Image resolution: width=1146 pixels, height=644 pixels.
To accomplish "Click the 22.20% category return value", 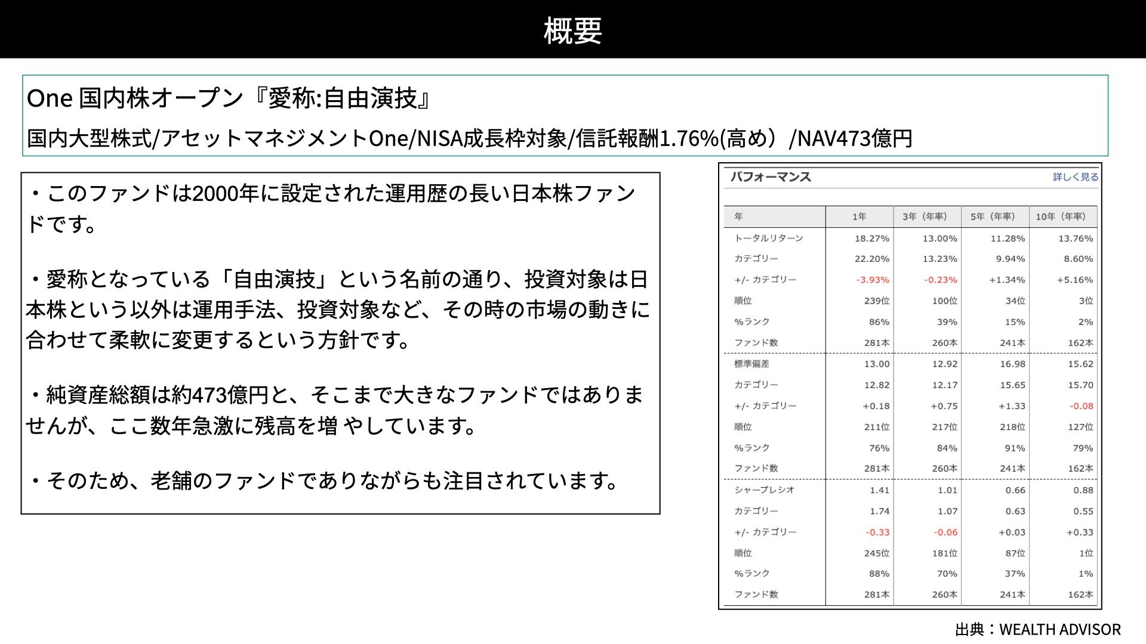I will [872, 259].
